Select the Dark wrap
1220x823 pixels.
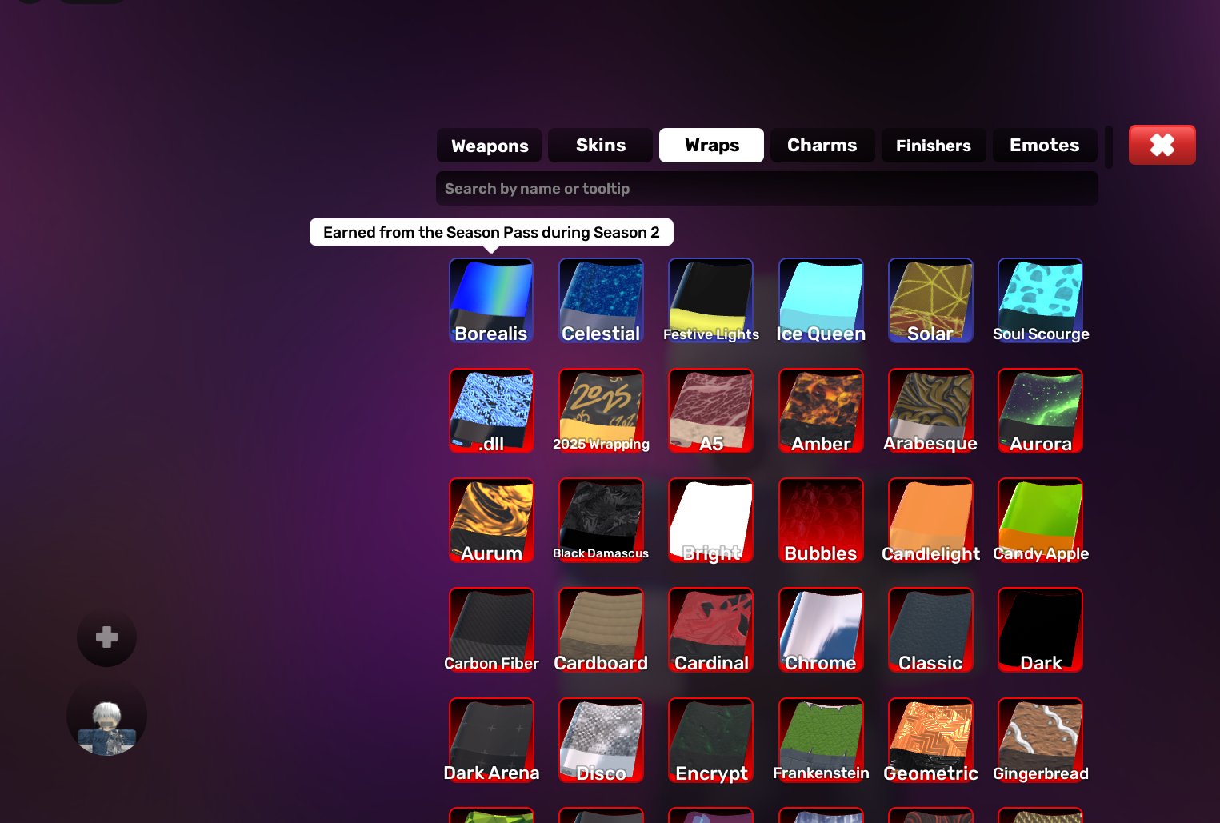coord(1040,629)
